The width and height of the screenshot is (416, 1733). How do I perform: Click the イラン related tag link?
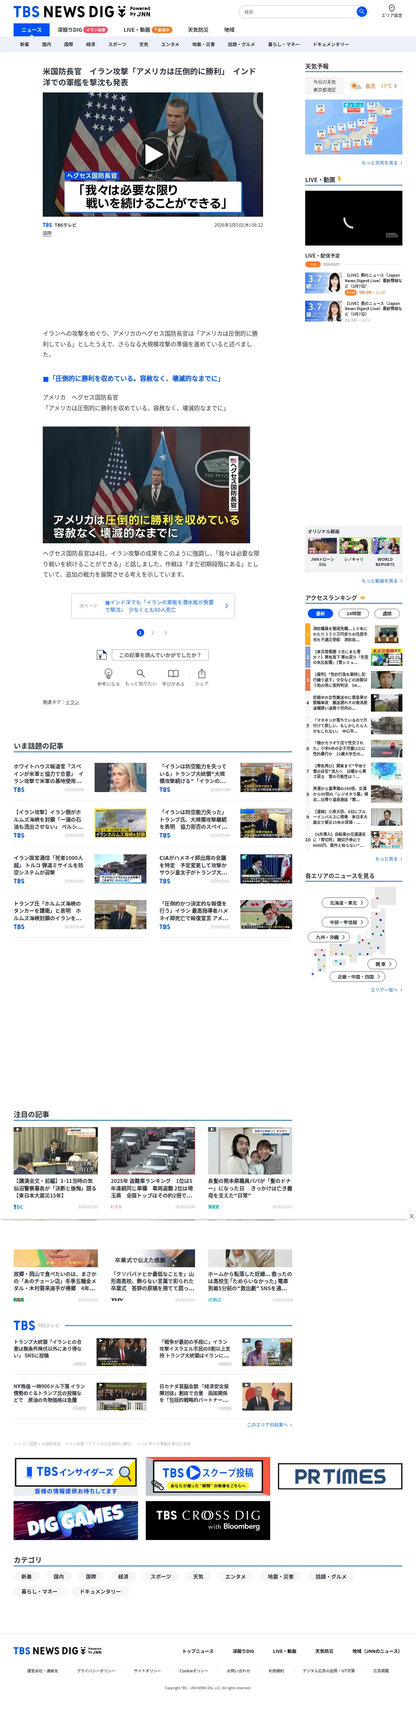click(72, 702)
